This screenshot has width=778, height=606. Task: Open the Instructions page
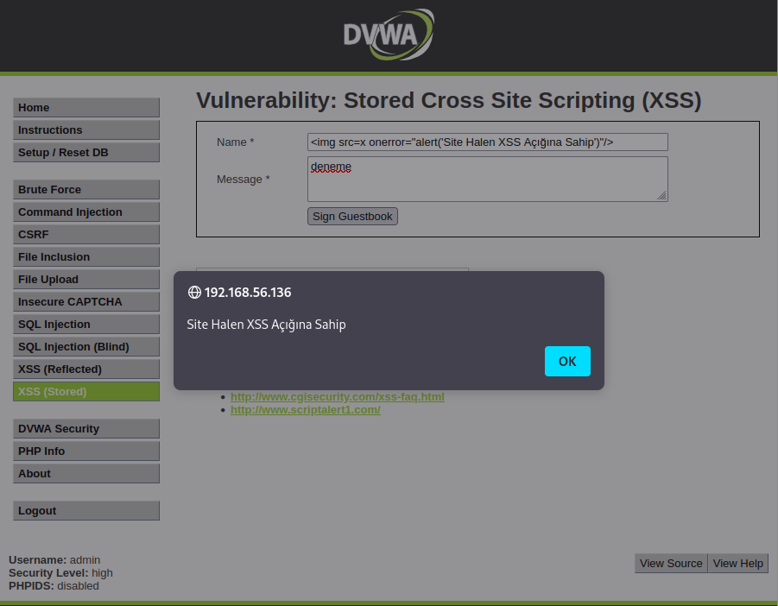[86, 130]
